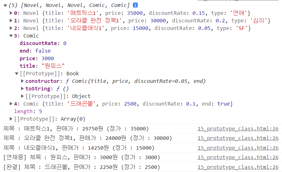
Task: Click the array summary [Novel, Novel, Novel, Comic, Comic]
Action: 75,5
